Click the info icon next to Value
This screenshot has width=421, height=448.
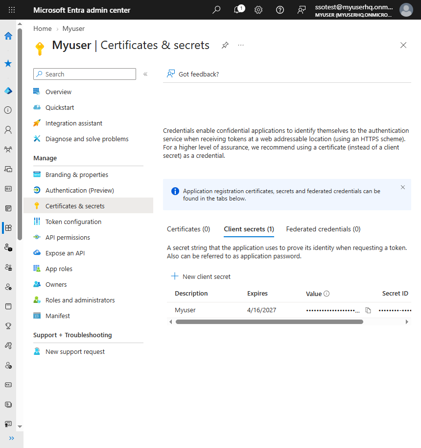coord(327,294)
